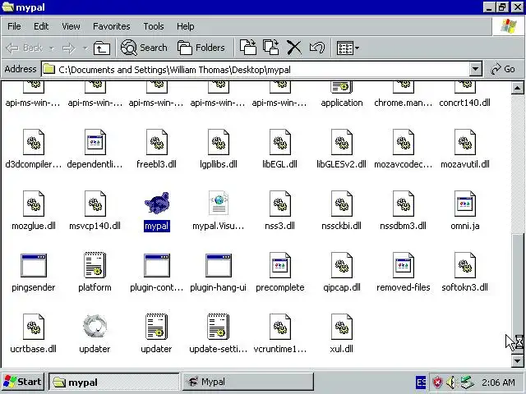Open the Help menu
Viewport: 526px width, 394px height.
(x=186, y=26)
